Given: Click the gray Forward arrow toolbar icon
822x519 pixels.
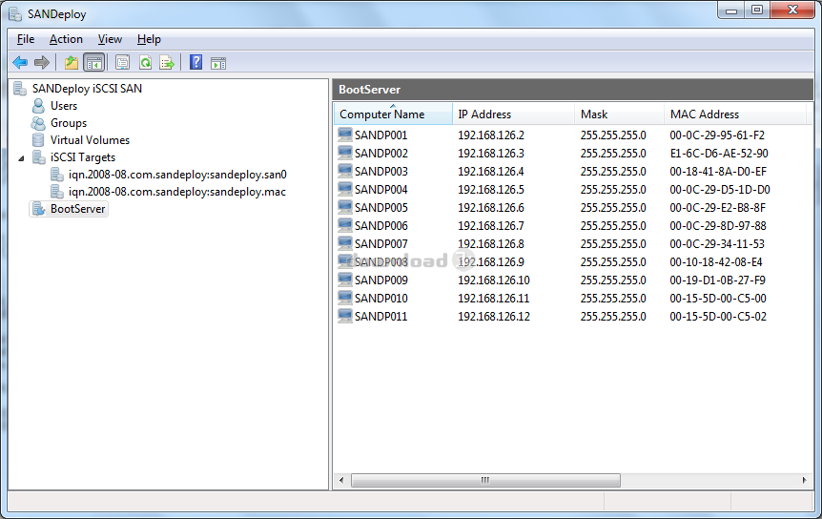Looking at the screenshot, I should point(42,63).
